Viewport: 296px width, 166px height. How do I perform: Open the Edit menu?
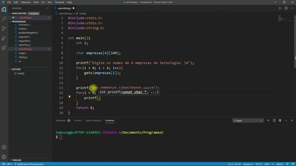(x=16, y=2)
